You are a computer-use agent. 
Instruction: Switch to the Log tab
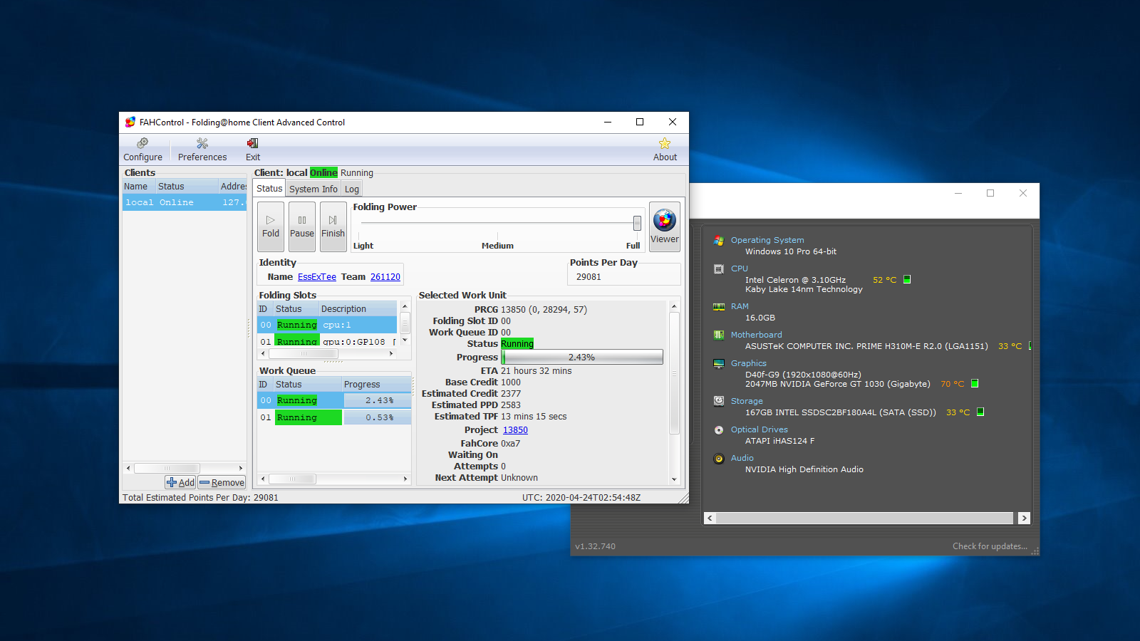click(352, 189)
